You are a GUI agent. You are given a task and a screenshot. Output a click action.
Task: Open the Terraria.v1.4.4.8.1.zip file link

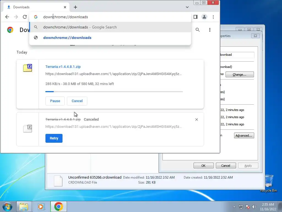tap(63, 67)
